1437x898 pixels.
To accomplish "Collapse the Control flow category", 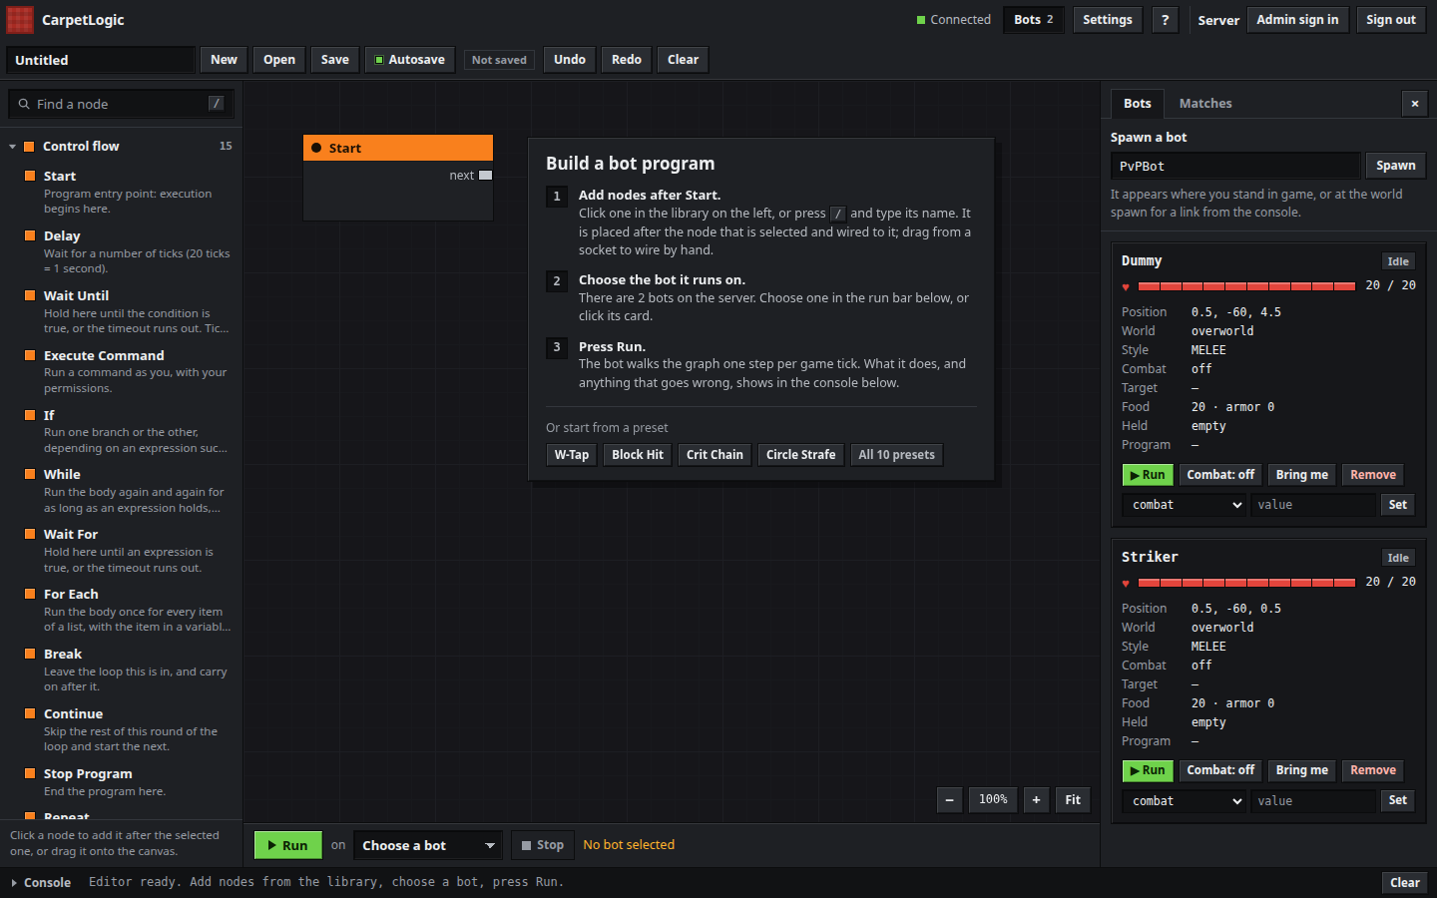I will 121,146.
